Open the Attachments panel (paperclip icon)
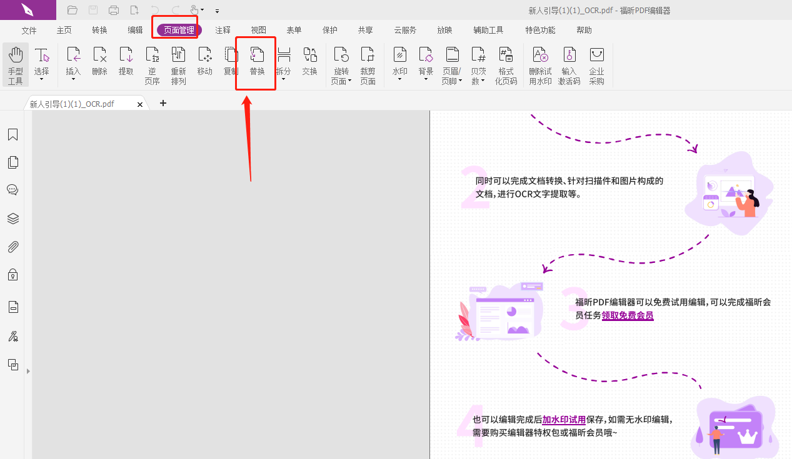The height and width of the screenshot is (459, 792). (13, 246)
